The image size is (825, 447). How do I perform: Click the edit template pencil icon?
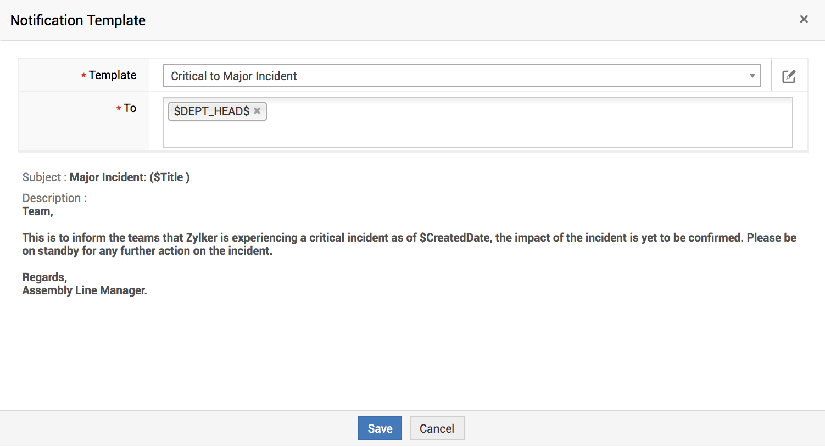[x=789, y=76]
